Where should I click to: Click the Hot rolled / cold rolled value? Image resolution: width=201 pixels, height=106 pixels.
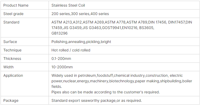pos(71,50)
